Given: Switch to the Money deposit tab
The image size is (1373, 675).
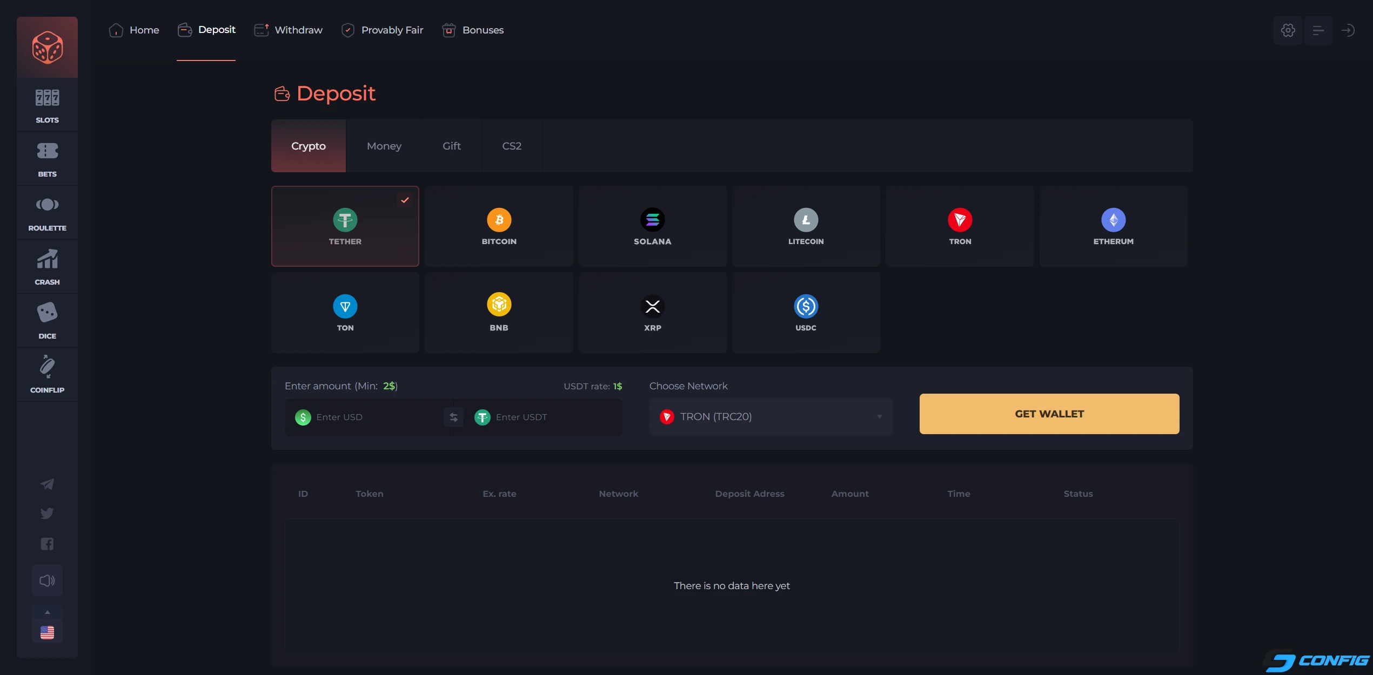Looking at the screenshot, I should [x=384, y=146].
